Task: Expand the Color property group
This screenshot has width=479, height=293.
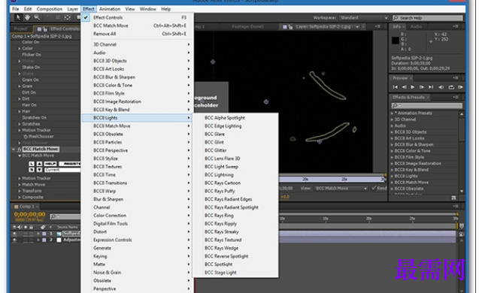Action: pyautogui.click(x=20, y=49)
